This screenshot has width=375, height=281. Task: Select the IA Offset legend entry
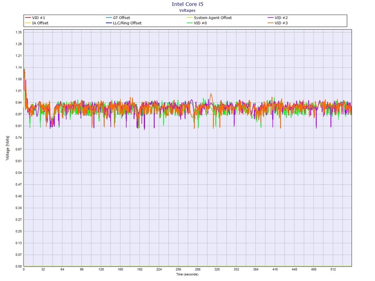(36, 23)
